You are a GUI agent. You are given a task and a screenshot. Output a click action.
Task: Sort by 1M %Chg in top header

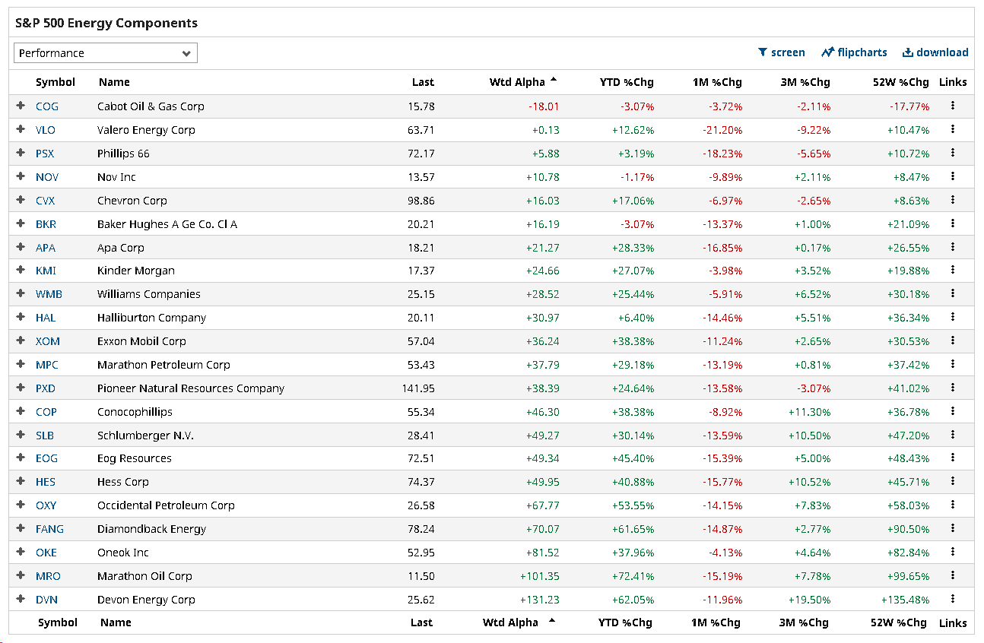pyautogui.click(x=716, y=82)
